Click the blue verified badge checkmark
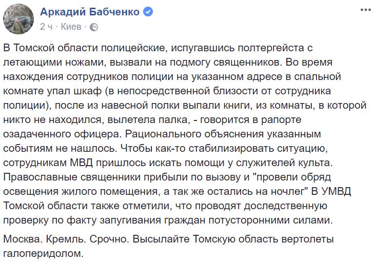This screenshot has height=262, width=374. point(148,12)
